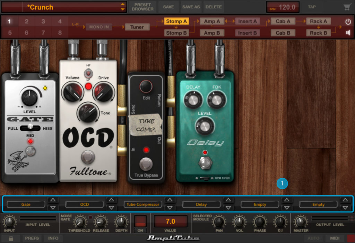This screenshot has width=355, height=243.
Task: Open the shopping cart store icon
Action: click(347, 7)
